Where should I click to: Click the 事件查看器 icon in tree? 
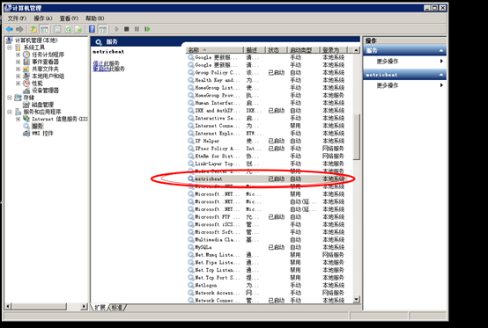[x=26, y=62]
